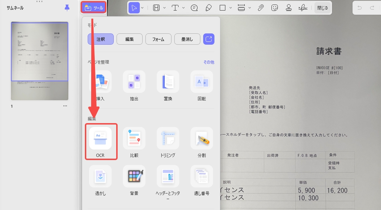Open the shape tool dropdown arrow

click(230, 8)
